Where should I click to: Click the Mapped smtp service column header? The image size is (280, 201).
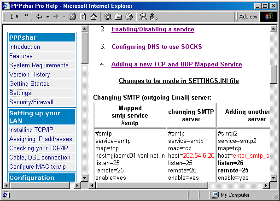130,115
